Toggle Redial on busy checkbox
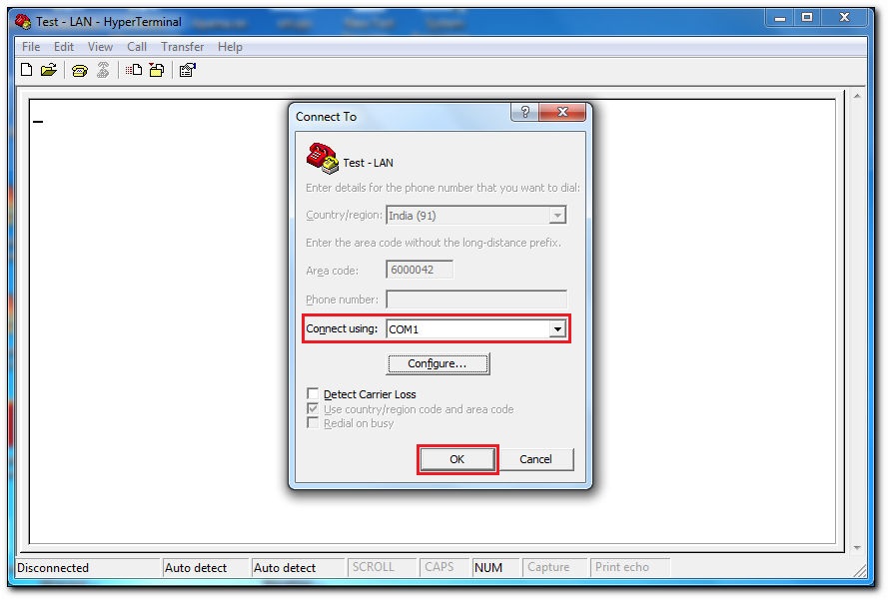Image resolution: width=888 pixels, height=600 pixels. coord(312,423)
